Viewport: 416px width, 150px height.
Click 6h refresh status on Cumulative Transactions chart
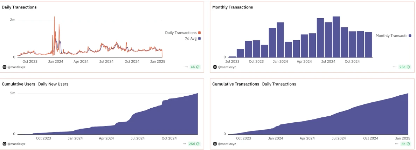click(x=405, y=144)
